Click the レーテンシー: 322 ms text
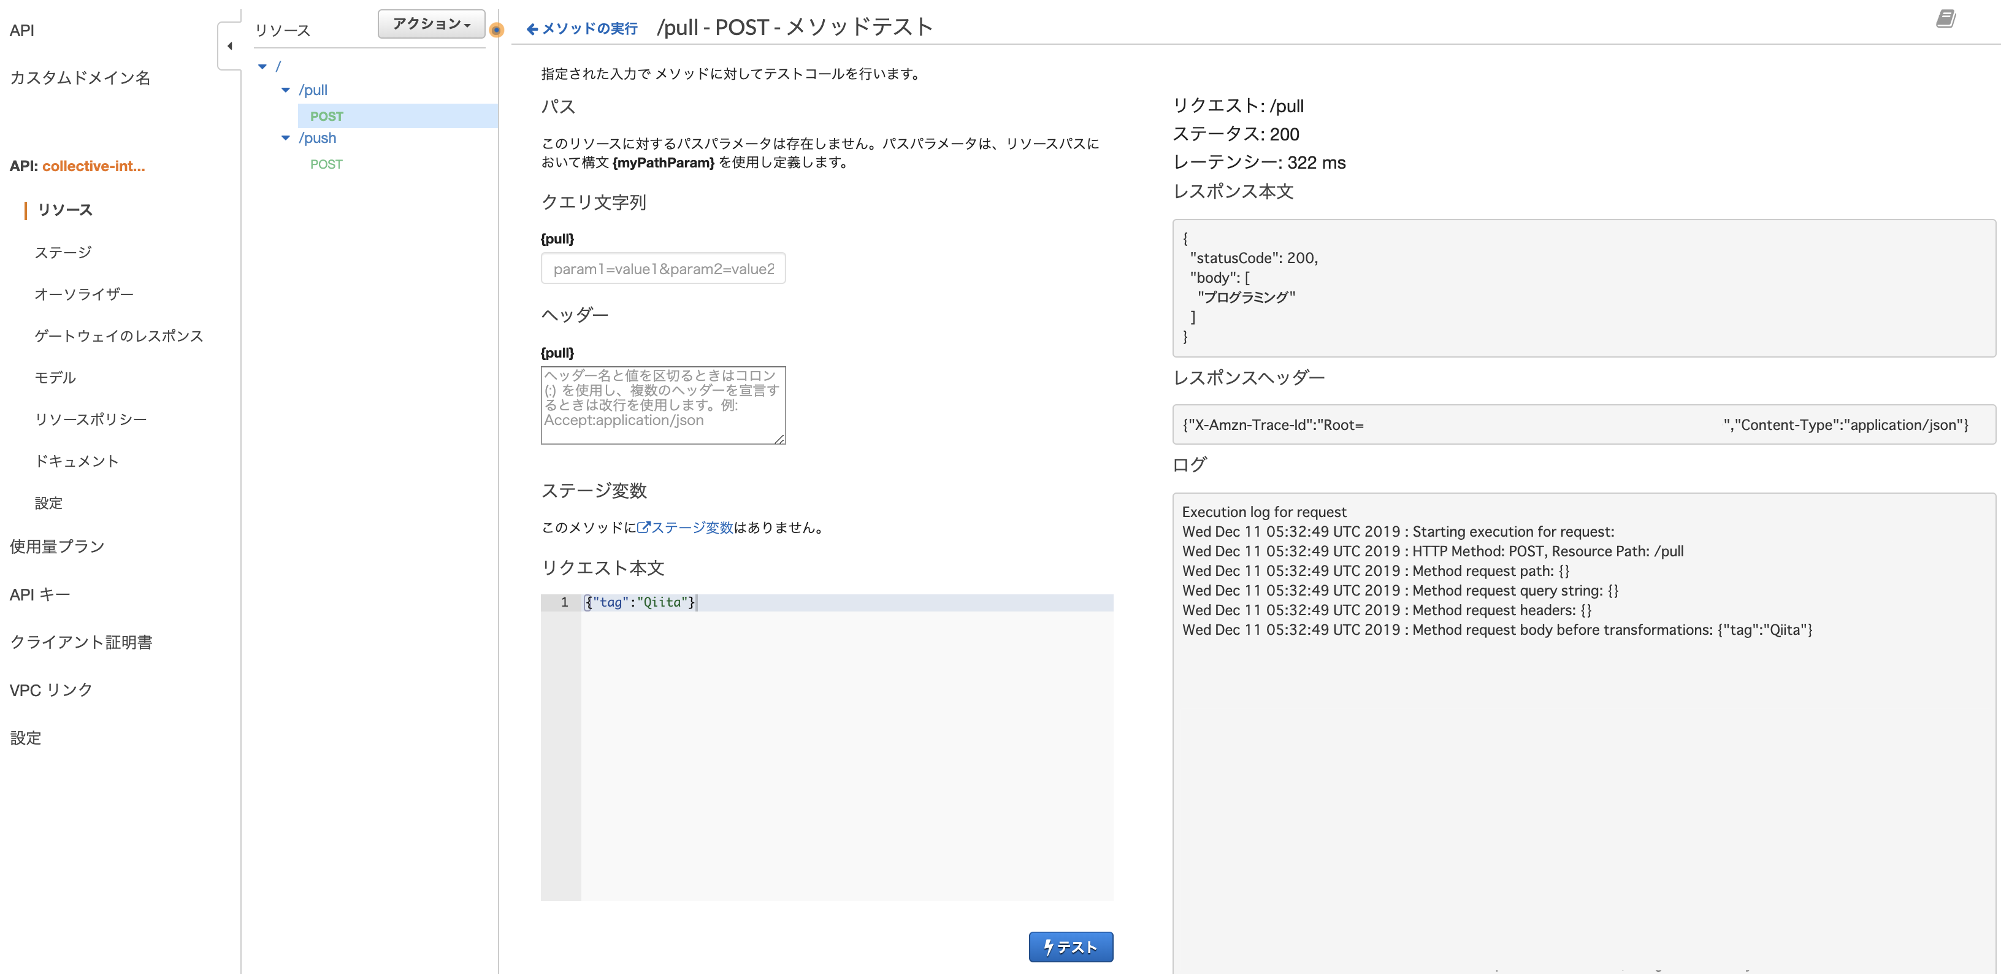 tap(1259, 163)
